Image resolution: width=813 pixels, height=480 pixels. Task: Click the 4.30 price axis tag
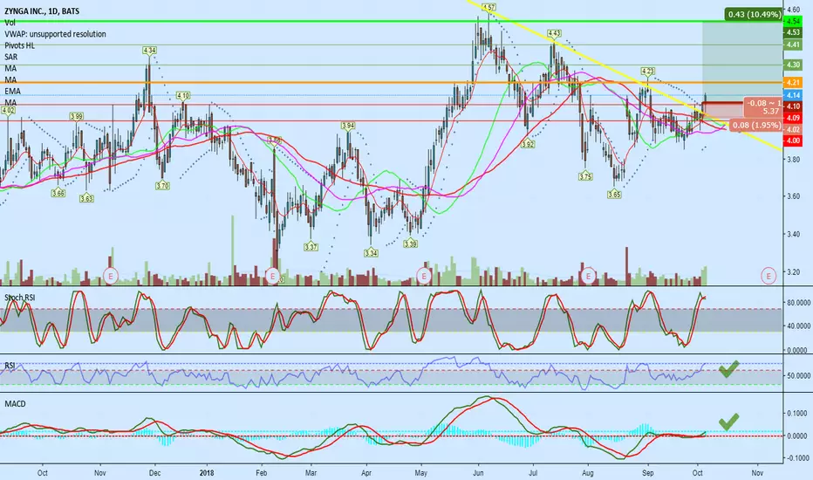tap(793, 65)
